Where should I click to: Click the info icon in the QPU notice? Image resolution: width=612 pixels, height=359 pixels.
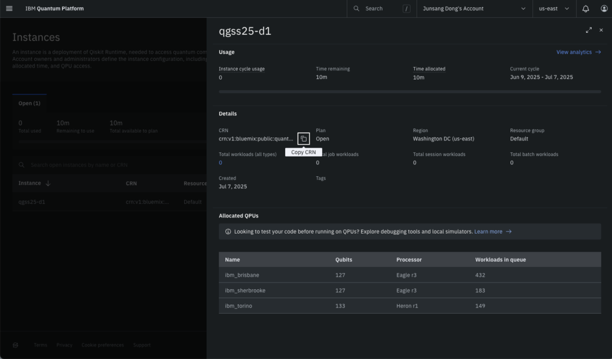pyautogui.click(x=228, y=231)
